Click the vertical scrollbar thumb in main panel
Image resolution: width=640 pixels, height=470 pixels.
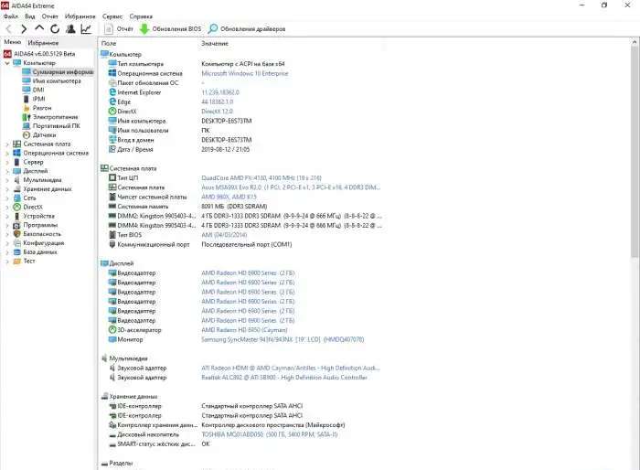(635, 153)
